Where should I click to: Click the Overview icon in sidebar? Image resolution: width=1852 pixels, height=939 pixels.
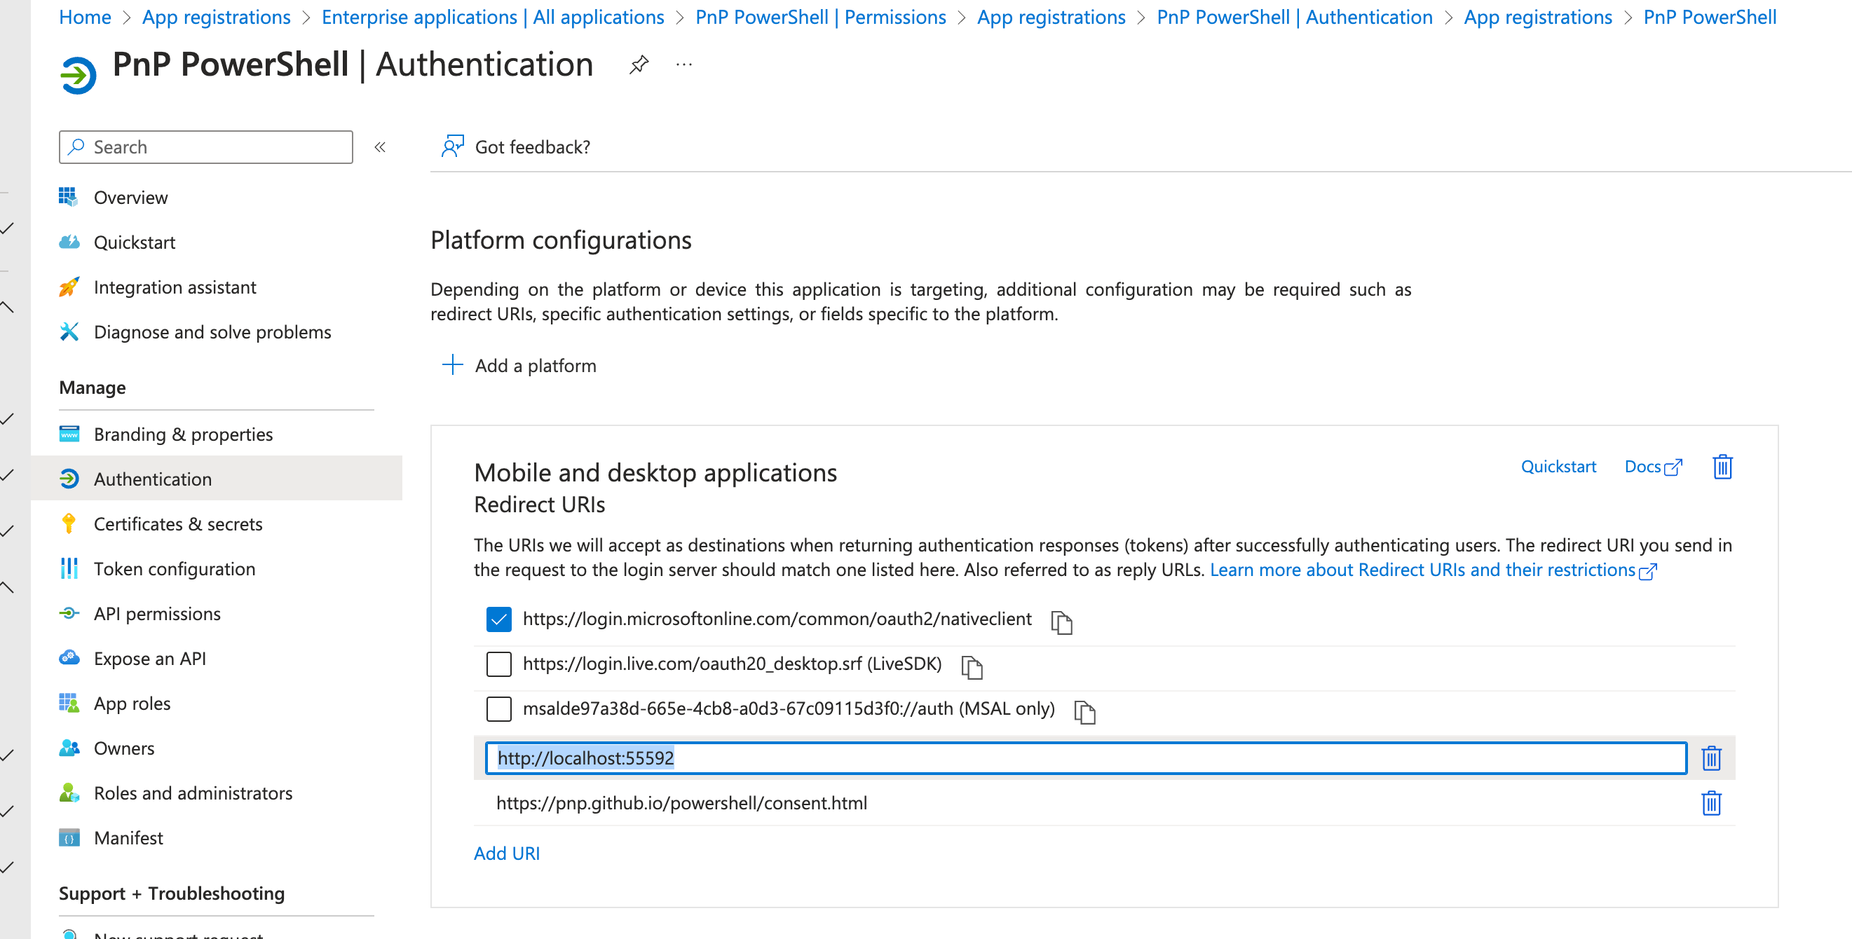tap(69, 197)
